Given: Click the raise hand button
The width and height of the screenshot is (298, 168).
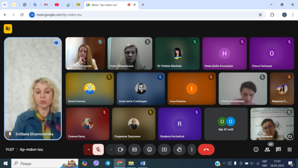Looking at the screenshot, I should 179,149.
